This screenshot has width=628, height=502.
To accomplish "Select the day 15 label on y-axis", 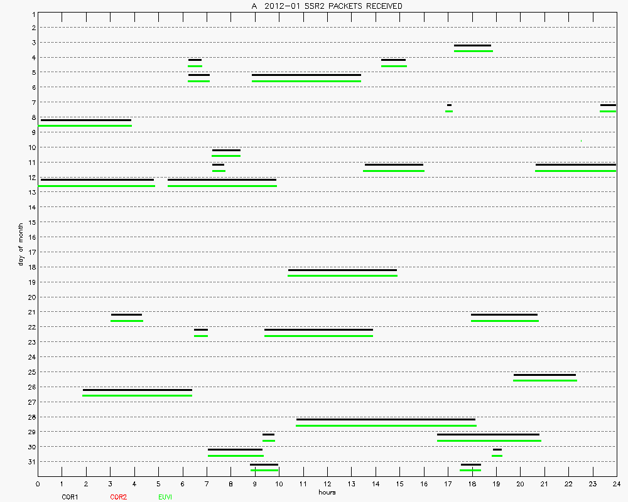I will 30,222.
